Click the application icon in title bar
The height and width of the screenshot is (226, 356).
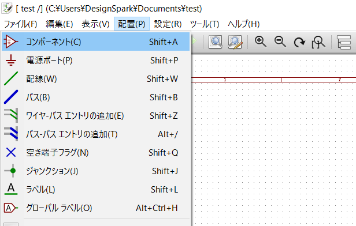[7, 9]
